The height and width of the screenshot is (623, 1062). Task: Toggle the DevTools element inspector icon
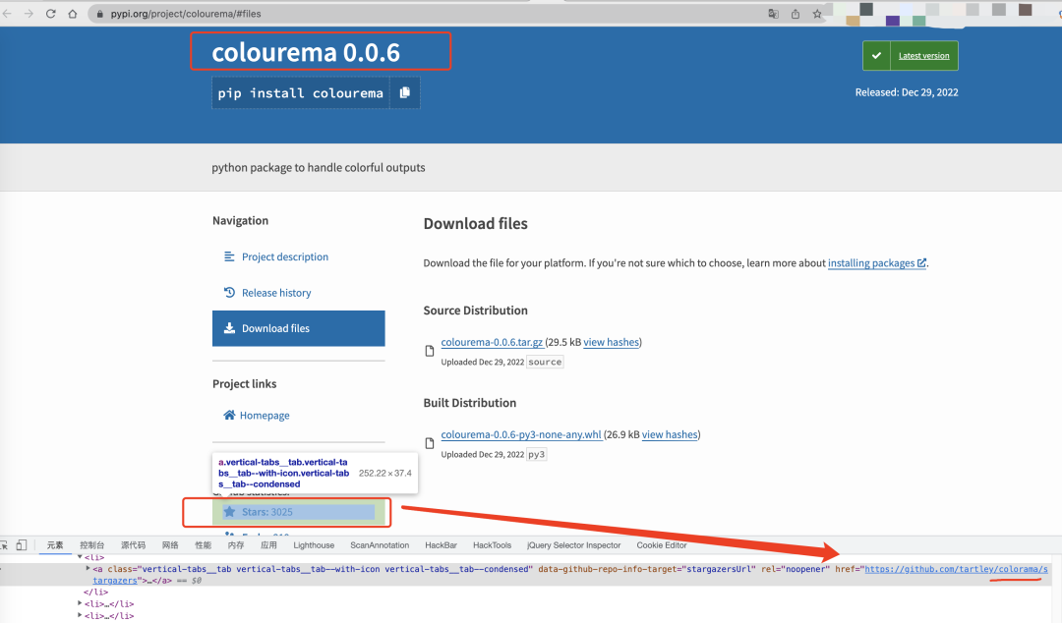coord(4,545)
